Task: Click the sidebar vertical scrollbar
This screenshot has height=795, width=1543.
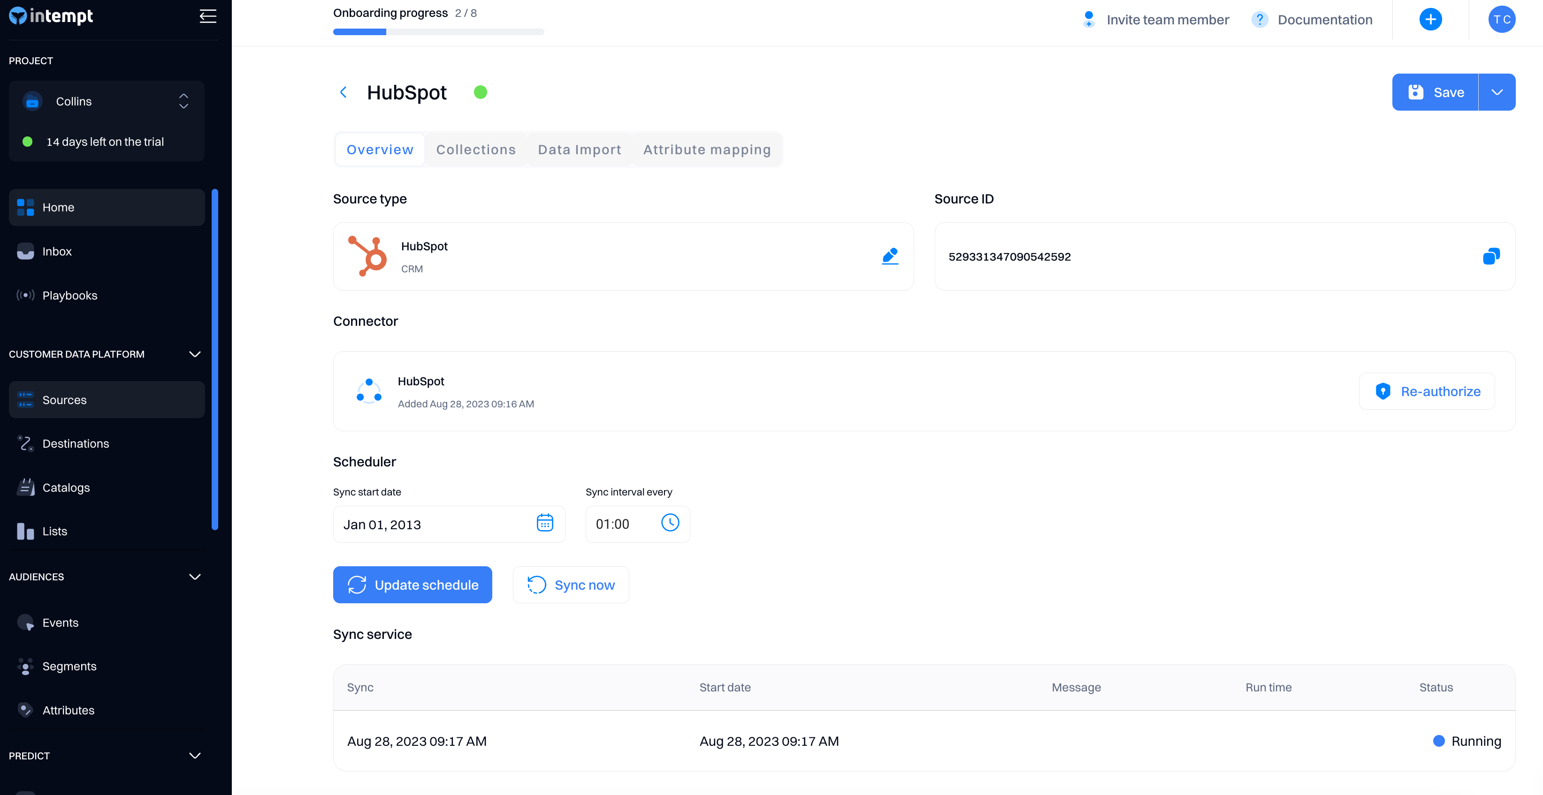Action: pyautogui.click(x=215, y=359)
